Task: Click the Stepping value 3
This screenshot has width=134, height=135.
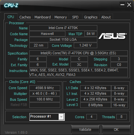Action: [119, 59]
